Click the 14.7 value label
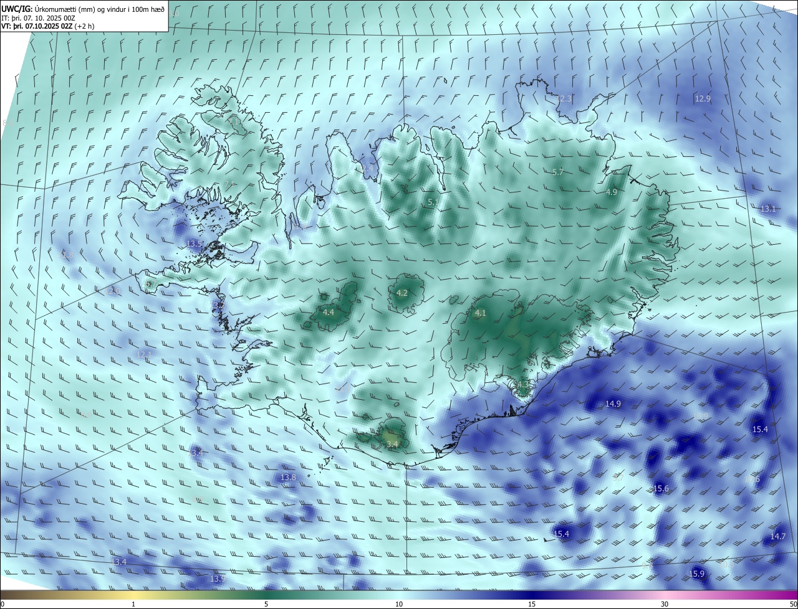The width and height of the screenshot is (798, 609). tap(778, 536)
